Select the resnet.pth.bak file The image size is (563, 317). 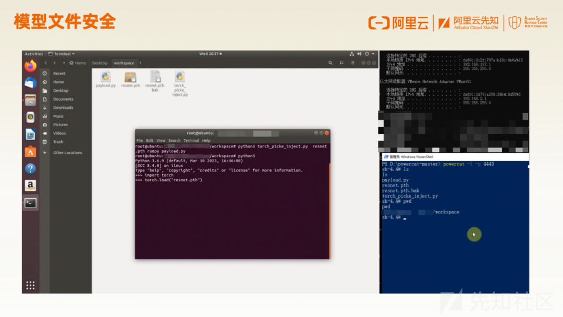(x=155, y=81)
